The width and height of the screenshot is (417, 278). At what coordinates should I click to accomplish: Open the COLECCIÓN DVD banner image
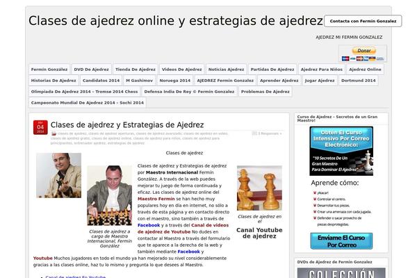coord(341,273)
